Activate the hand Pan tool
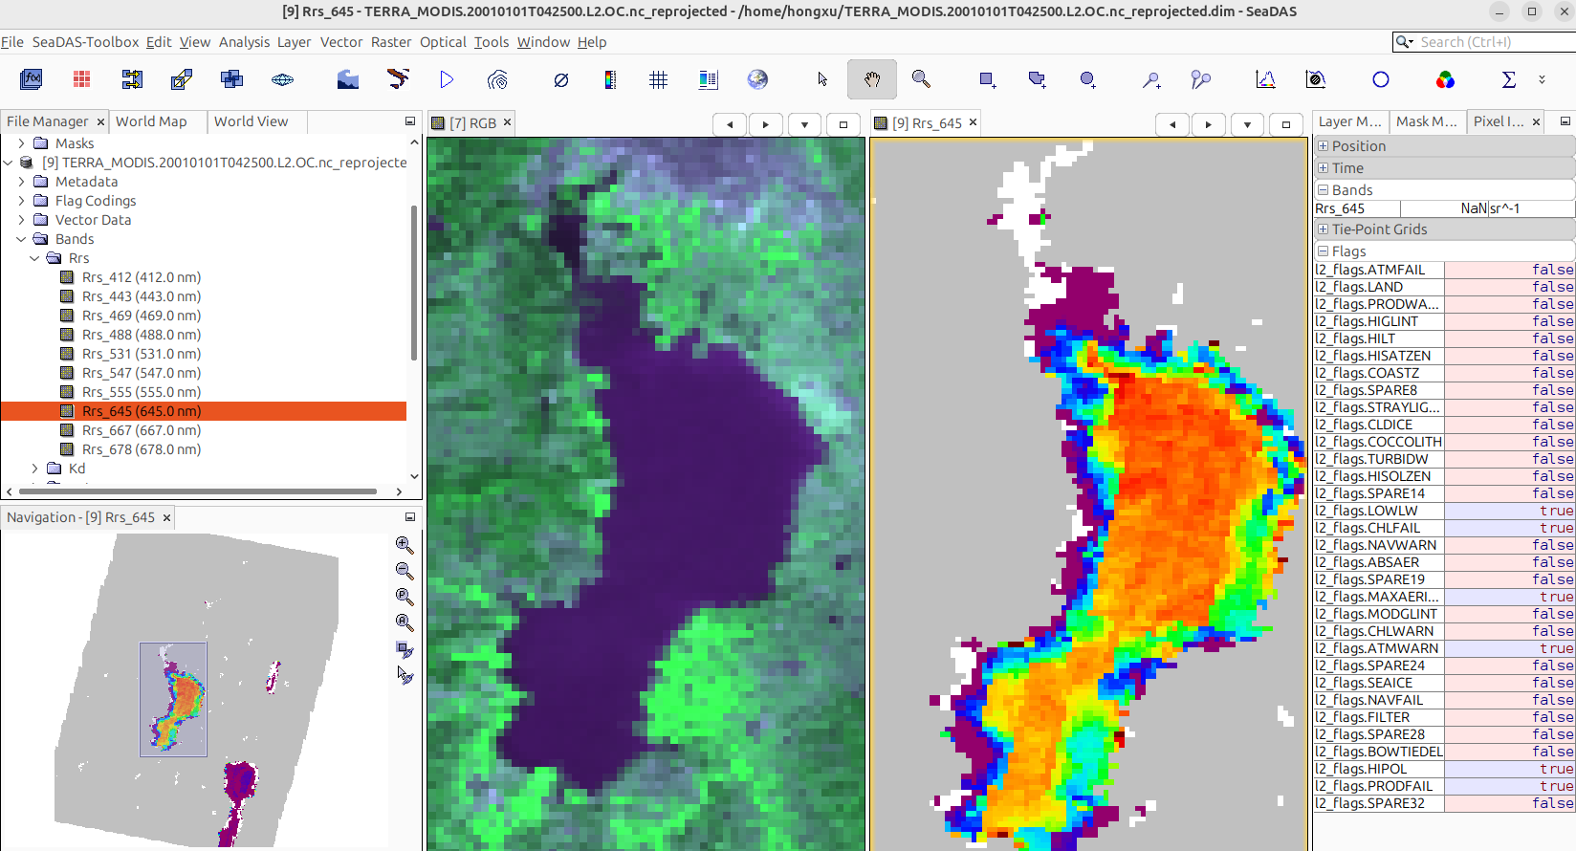The width and height of the screenshot is (1576, 851). pyautogui.click(x=872, y=79)
